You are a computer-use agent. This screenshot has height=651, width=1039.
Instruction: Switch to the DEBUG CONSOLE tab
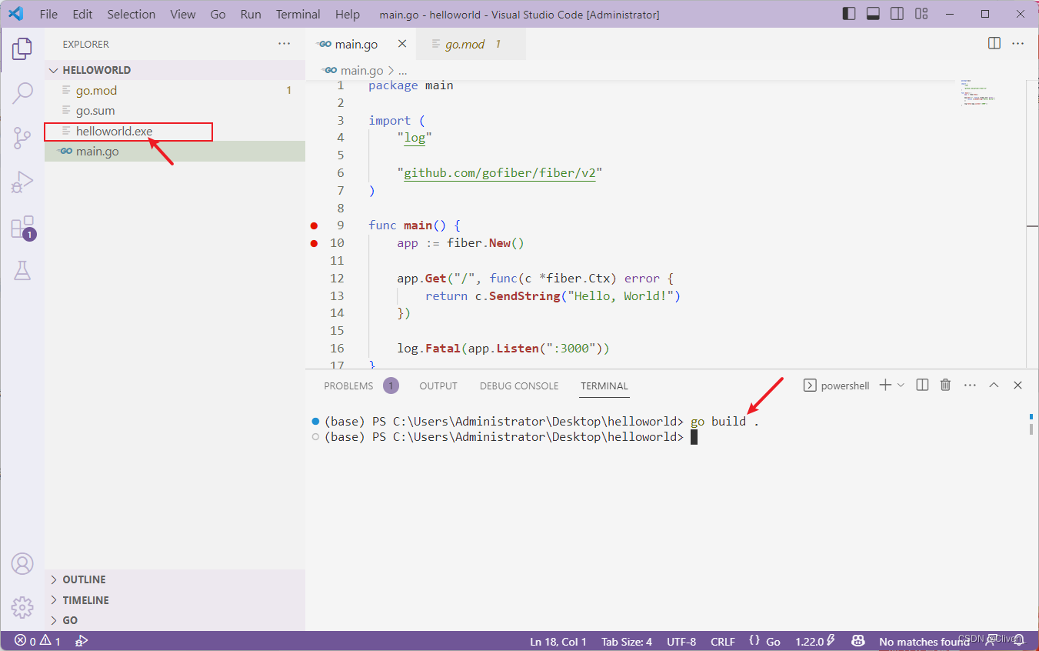[x=519, y=386]
